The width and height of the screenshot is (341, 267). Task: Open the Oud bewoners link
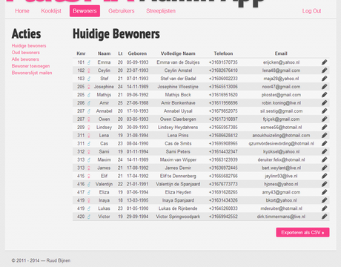click(x=26, y=53)
